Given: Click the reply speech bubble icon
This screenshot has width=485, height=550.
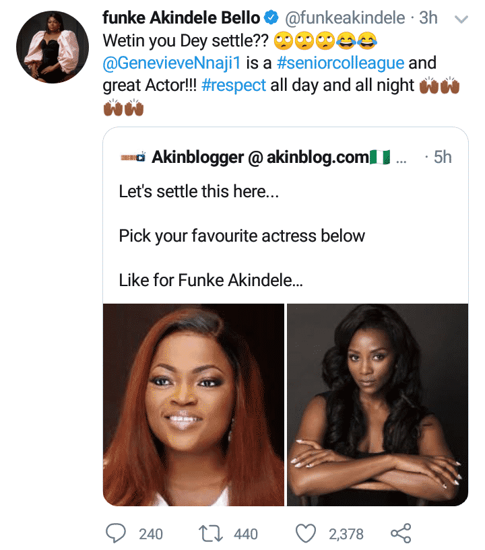Looking at the screenshot, I should pyautogui.click(x=117, y=533).
